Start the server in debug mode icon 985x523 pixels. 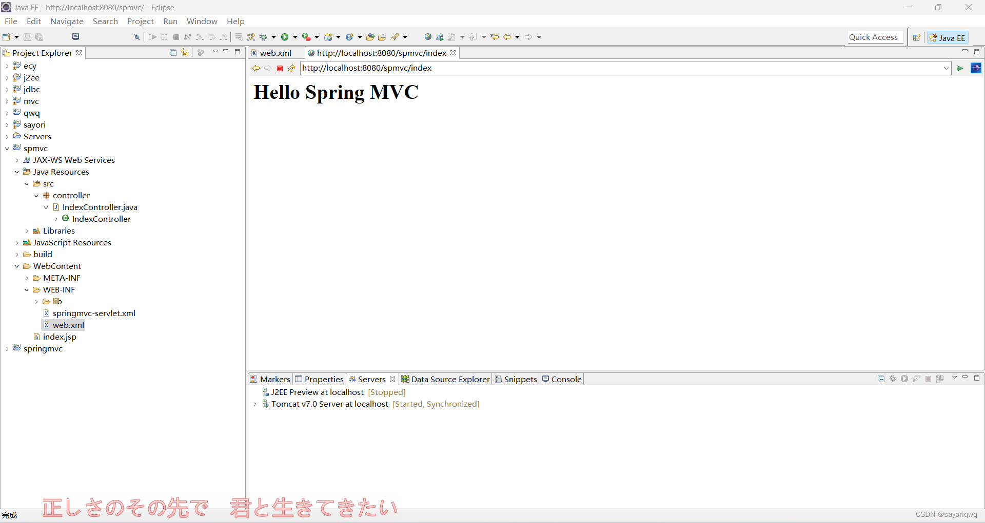click(893, 379)
